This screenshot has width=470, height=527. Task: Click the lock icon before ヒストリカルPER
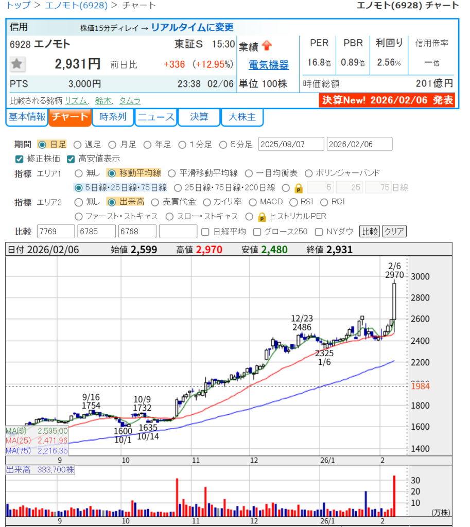263,217
